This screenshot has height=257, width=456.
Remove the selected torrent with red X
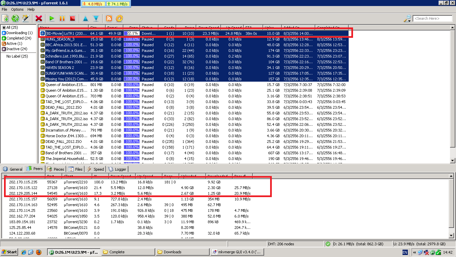tap(39, 18)
